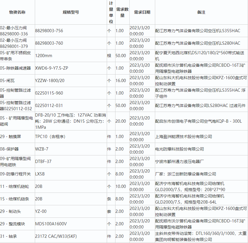The width and height of the screenshot is (248, 243).
Task: Click spec starting with DFB-20/10 工作电压
Action: pos(71,121)
